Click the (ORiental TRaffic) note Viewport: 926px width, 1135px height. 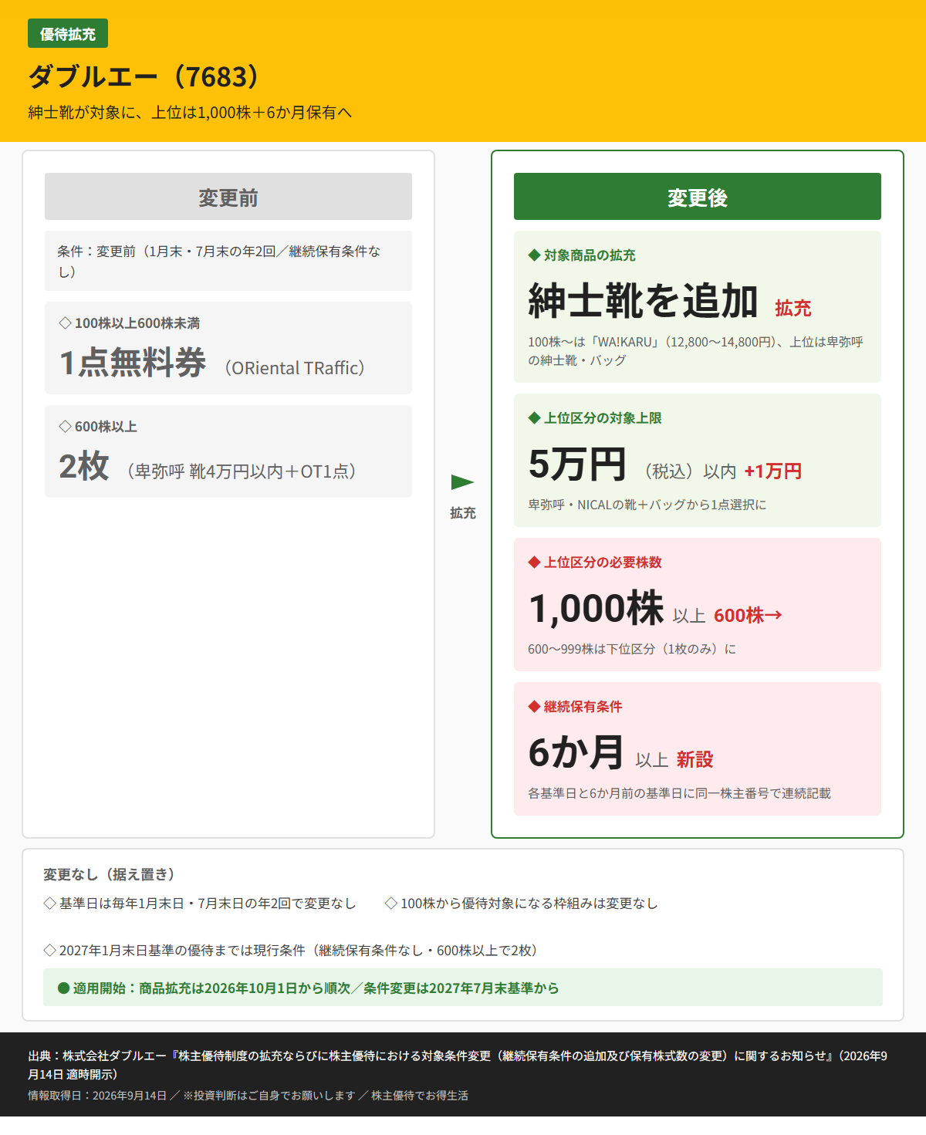pos(295,368)
